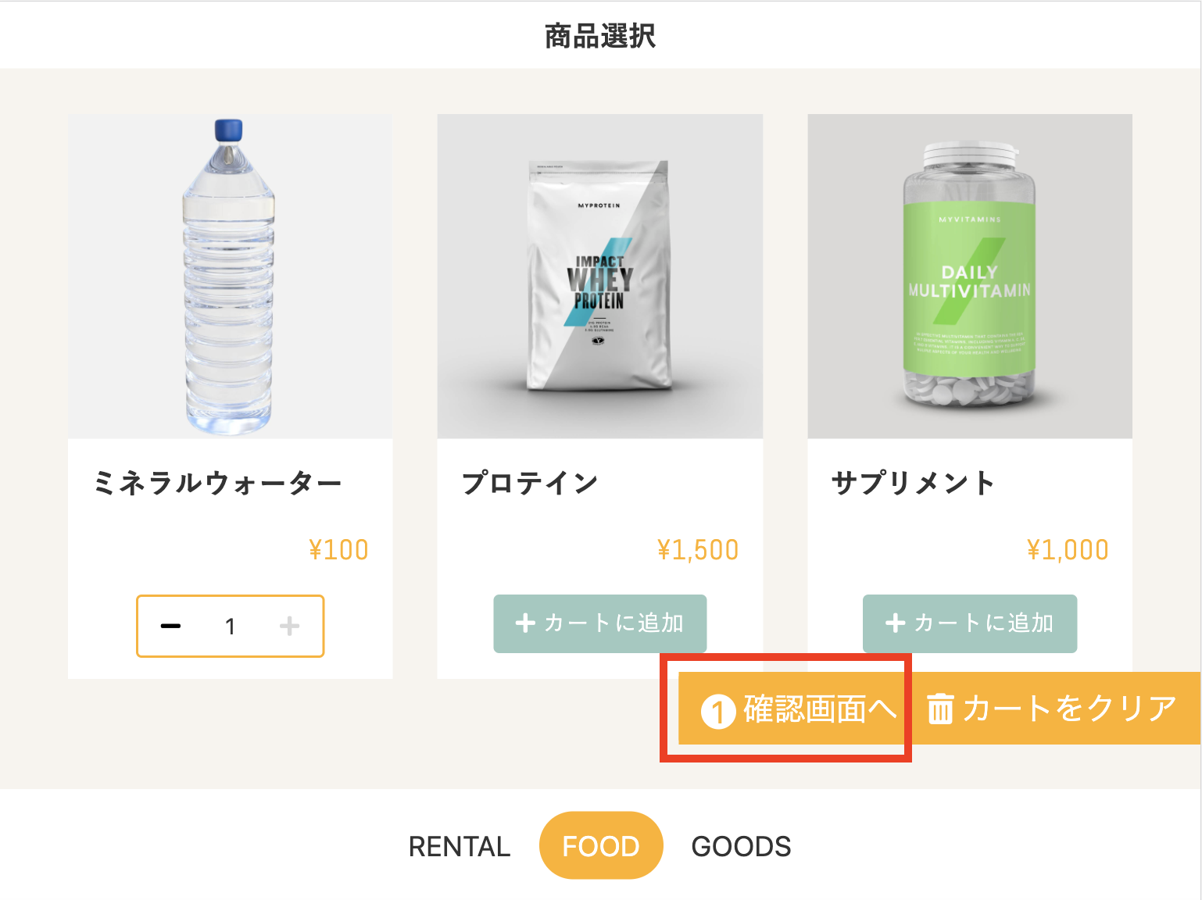Click the quantity value field showing 1
Viewport: 1202px width, 900px height.
pyautogui.click(x=230, y=627)
